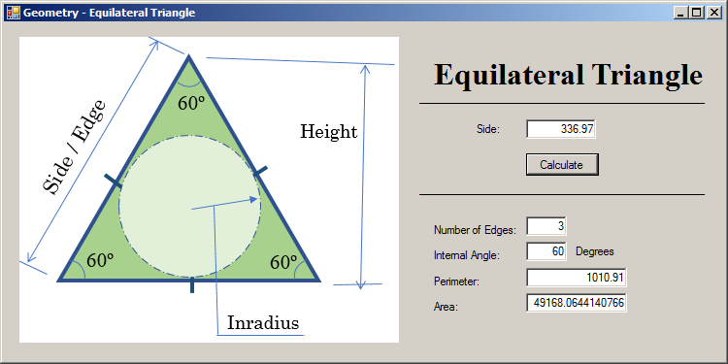Screen dimensions: 728x364
Task: Click the Inradius label in the diagram
Action: pyautogui.click(x=263, y=322)
